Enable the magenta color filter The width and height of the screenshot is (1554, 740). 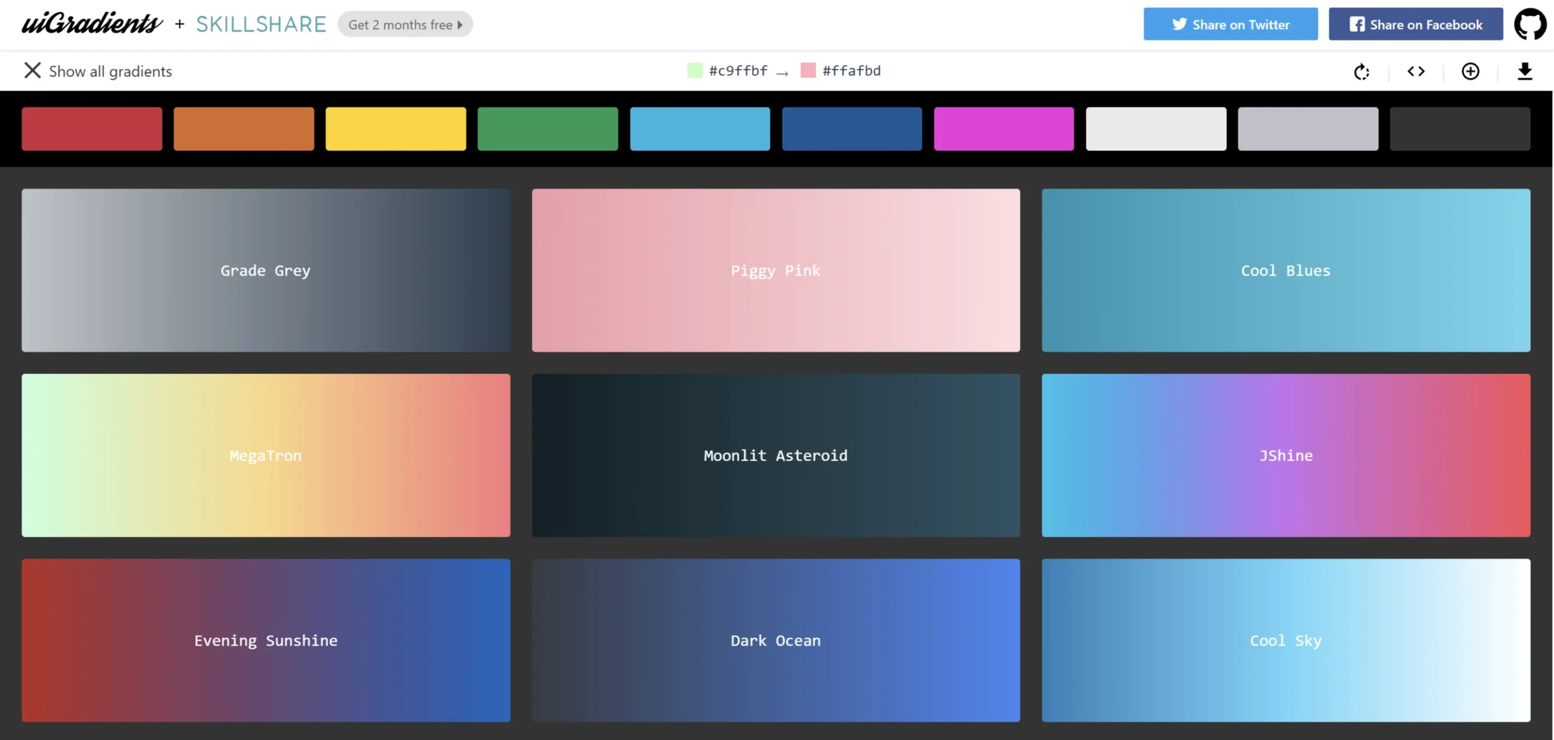[1003, 129]
